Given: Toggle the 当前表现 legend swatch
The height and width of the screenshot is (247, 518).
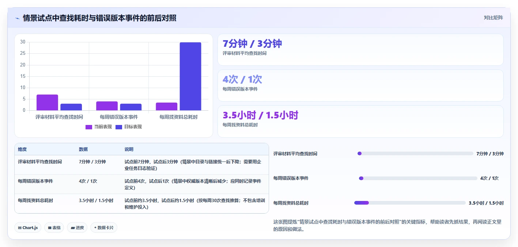Looking at the screenshot, I should (89, 127).
